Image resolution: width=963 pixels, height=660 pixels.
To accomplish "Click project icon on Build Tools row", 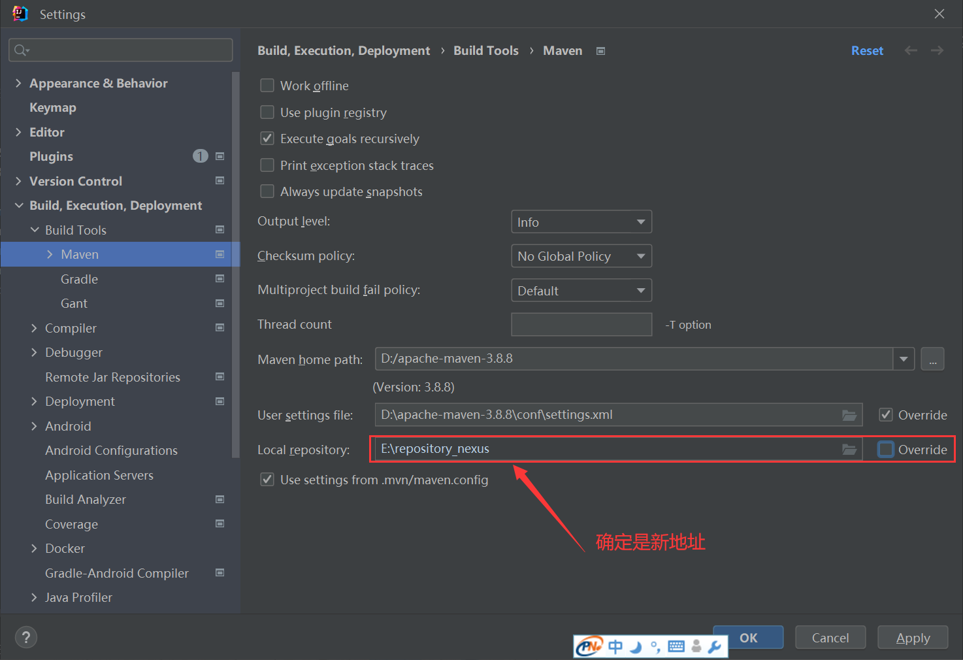I will tap(220, 229).
